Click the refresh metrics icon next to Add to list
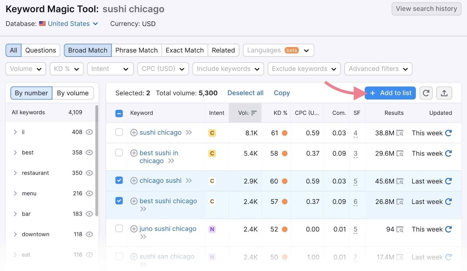This screenshot has height=271, width=467. point(426,93)
